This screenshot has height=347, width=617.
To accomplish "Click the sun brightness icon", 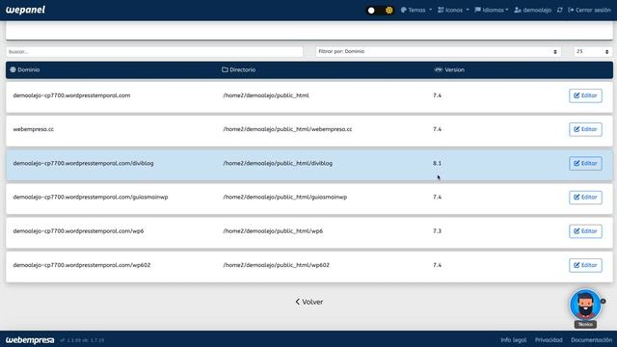I will 389,11.
